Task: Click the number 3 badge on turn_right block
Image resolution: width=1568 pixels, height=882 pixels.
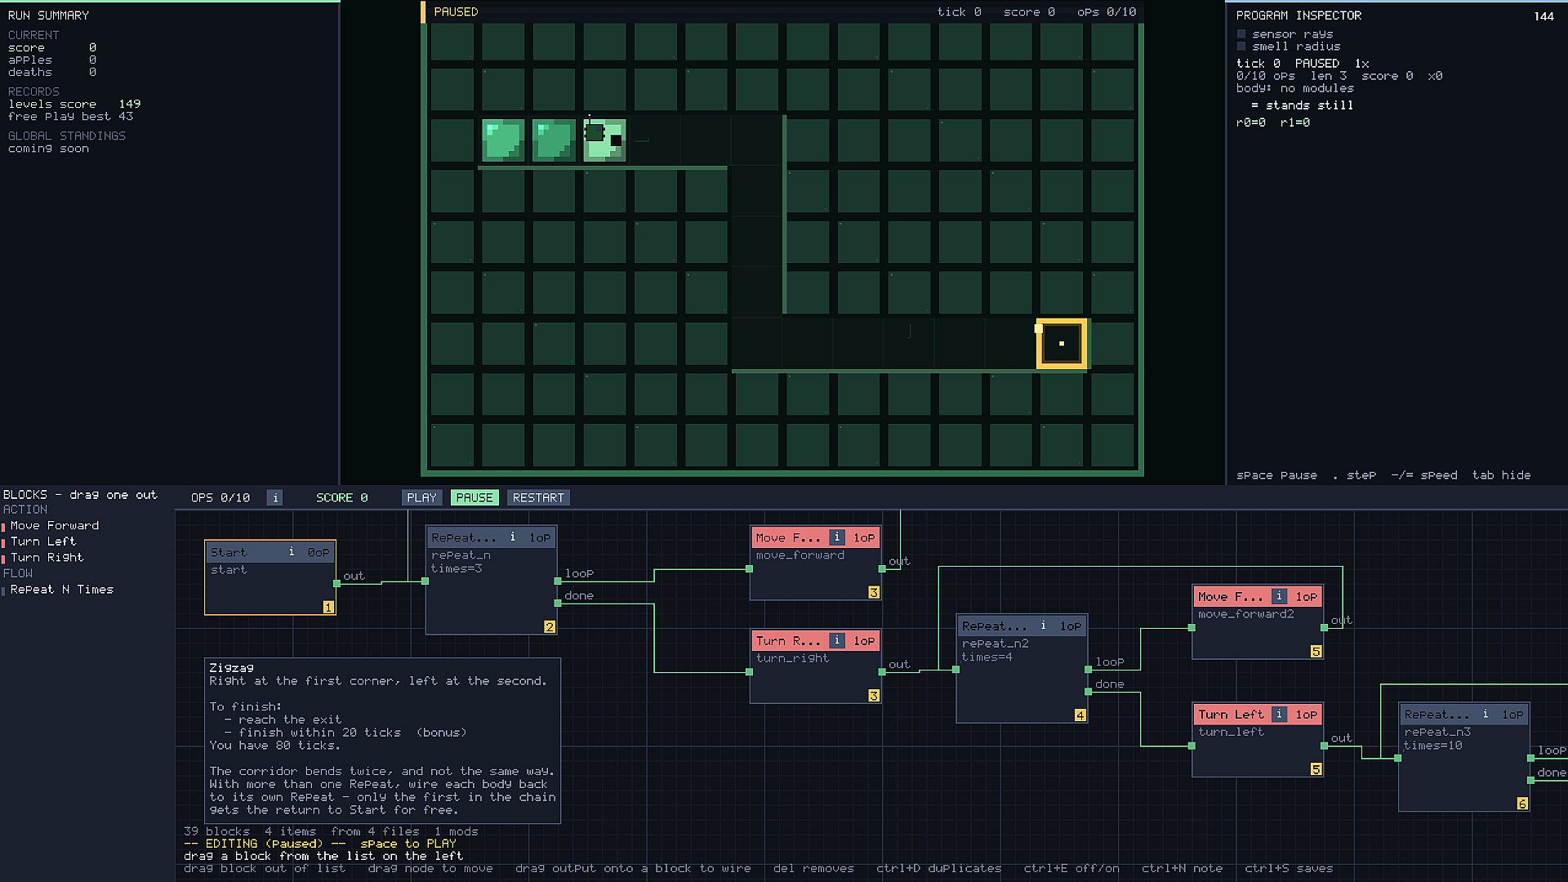Action: pos(874,695)
